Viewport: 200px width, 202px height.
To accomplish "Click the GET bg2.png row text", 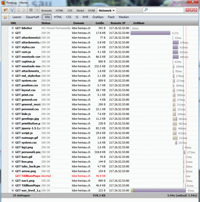I will 24,147.
